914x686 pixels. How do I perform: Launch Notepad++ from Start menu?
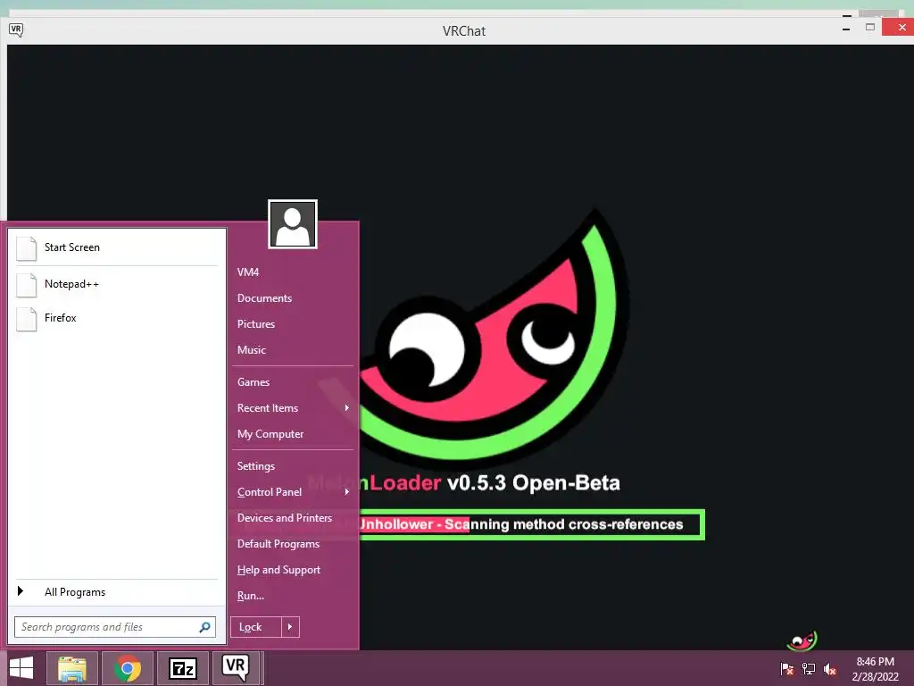click(71, 284)
